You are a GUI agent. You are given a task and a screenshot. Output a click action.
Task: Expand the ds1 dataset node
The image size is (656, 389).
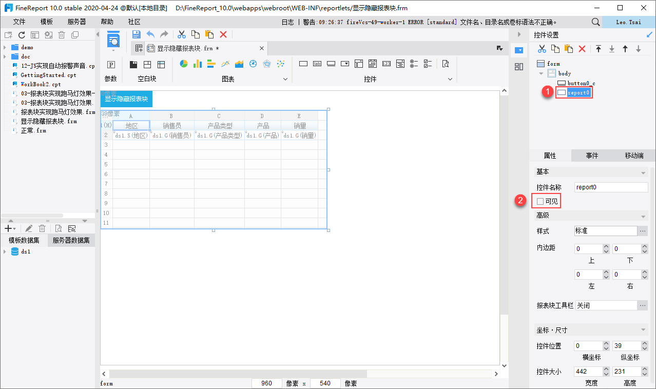pyautogui.click(x=5, y=251)
